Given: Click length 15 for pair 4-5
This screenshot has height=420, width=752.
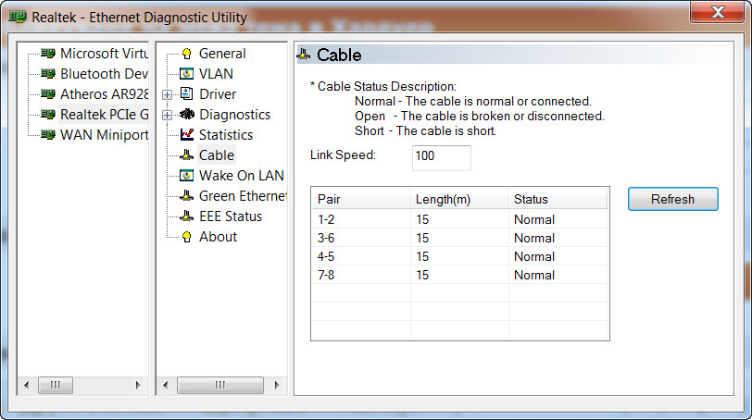Looking at the screenshot, I should pyautogui.click(x=422, y=256).
